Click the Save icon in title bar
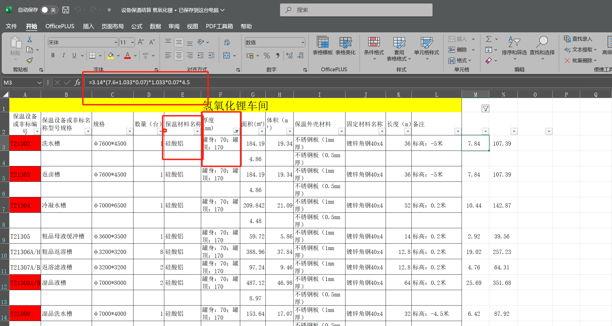The width and height of the screenshot is (612, 326). coord(66,10)
